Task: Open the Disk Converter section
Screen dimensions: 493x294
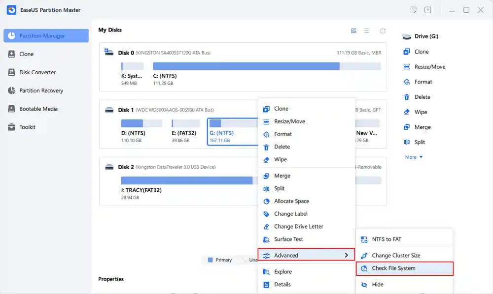Action: (x=37, y=72)
